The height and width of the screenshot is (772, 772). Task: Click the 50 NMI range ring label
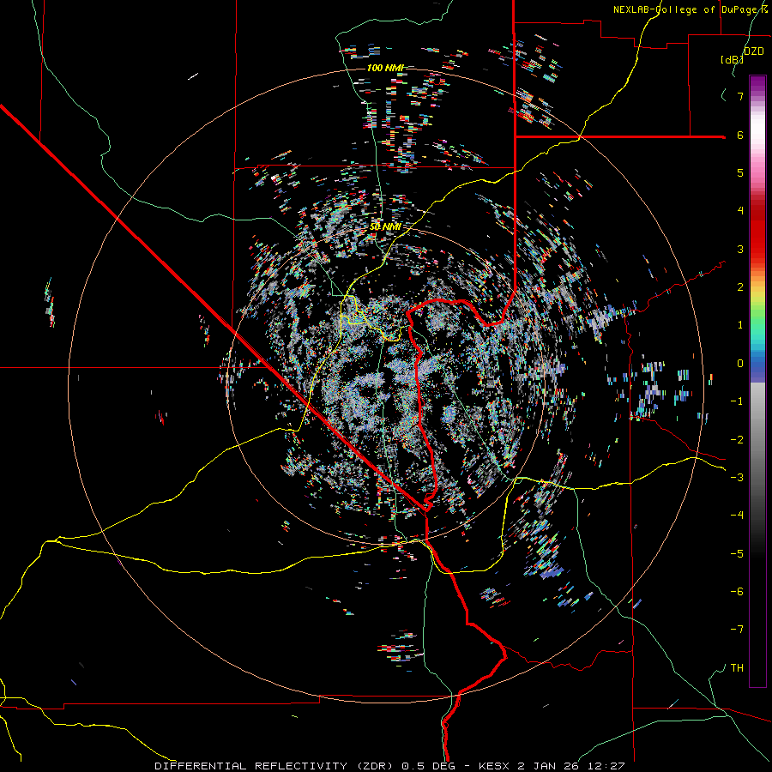pos(385,227)
